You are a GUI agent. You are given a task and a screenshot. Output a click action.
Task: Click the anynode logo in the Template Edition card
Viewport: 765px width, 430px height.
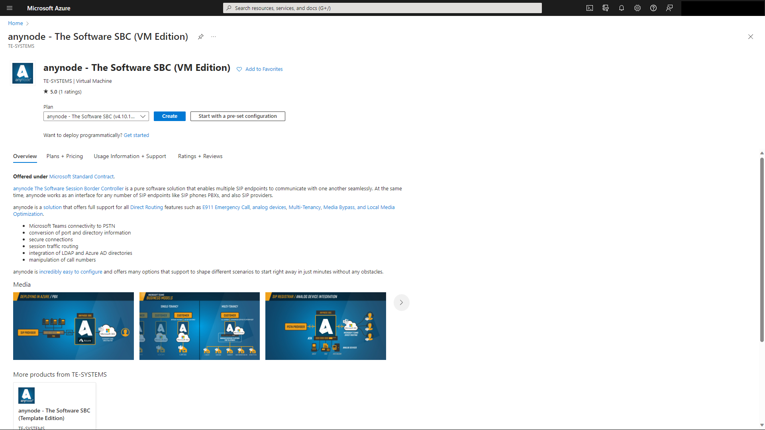pos(27,395)
